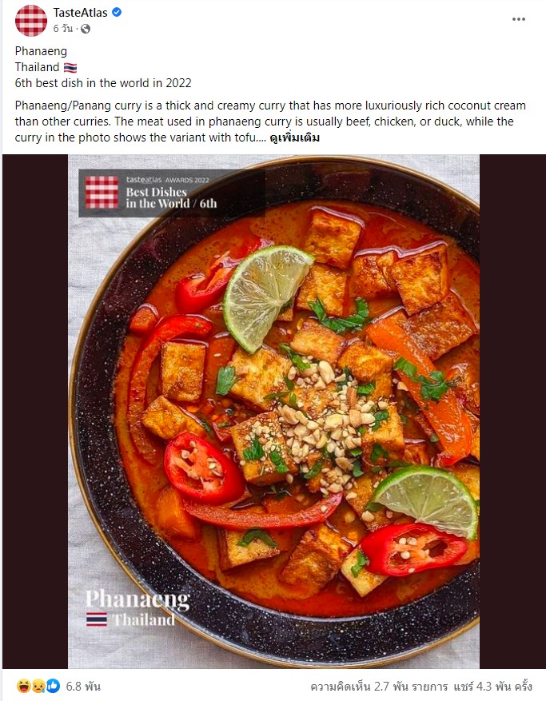The width and height of the screenshot is (546, 701).
Task: Click the Thailand flag in the photo caption
Action: (x=97, y=619)
